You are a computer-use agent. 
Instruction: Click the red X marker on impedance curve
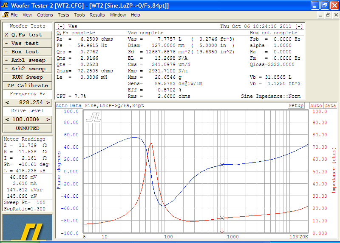point(222,218)
